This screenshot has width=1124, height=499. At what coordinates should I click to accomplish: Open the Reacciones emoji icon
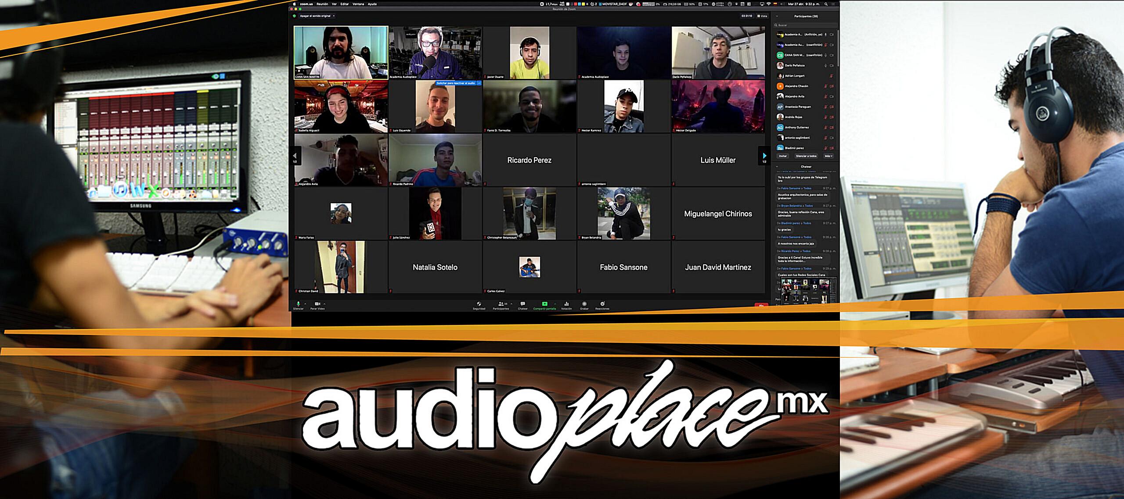pyautogui.click(x=602, y=304)
